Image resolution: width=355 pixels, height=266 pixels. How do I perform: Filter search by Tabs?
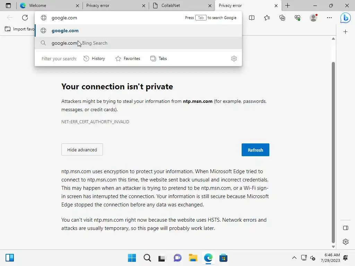159,59
